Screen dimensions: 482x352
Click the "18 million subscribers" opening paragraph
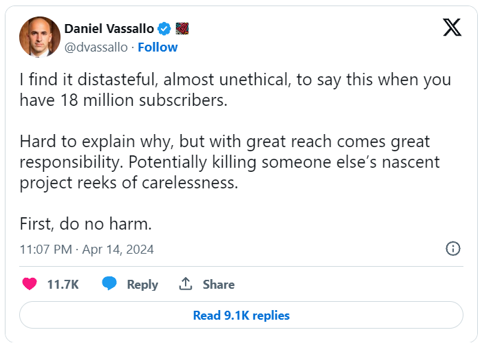(x=235, y=89)
